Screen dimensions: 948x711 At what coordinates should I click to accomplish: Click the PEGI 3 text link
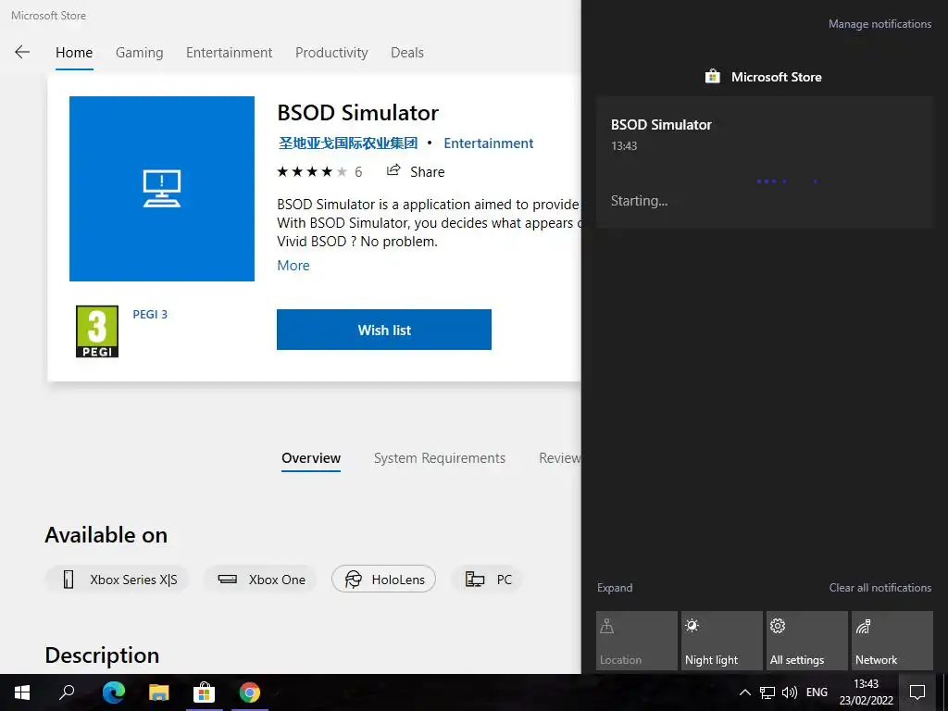tap(150, 315)
